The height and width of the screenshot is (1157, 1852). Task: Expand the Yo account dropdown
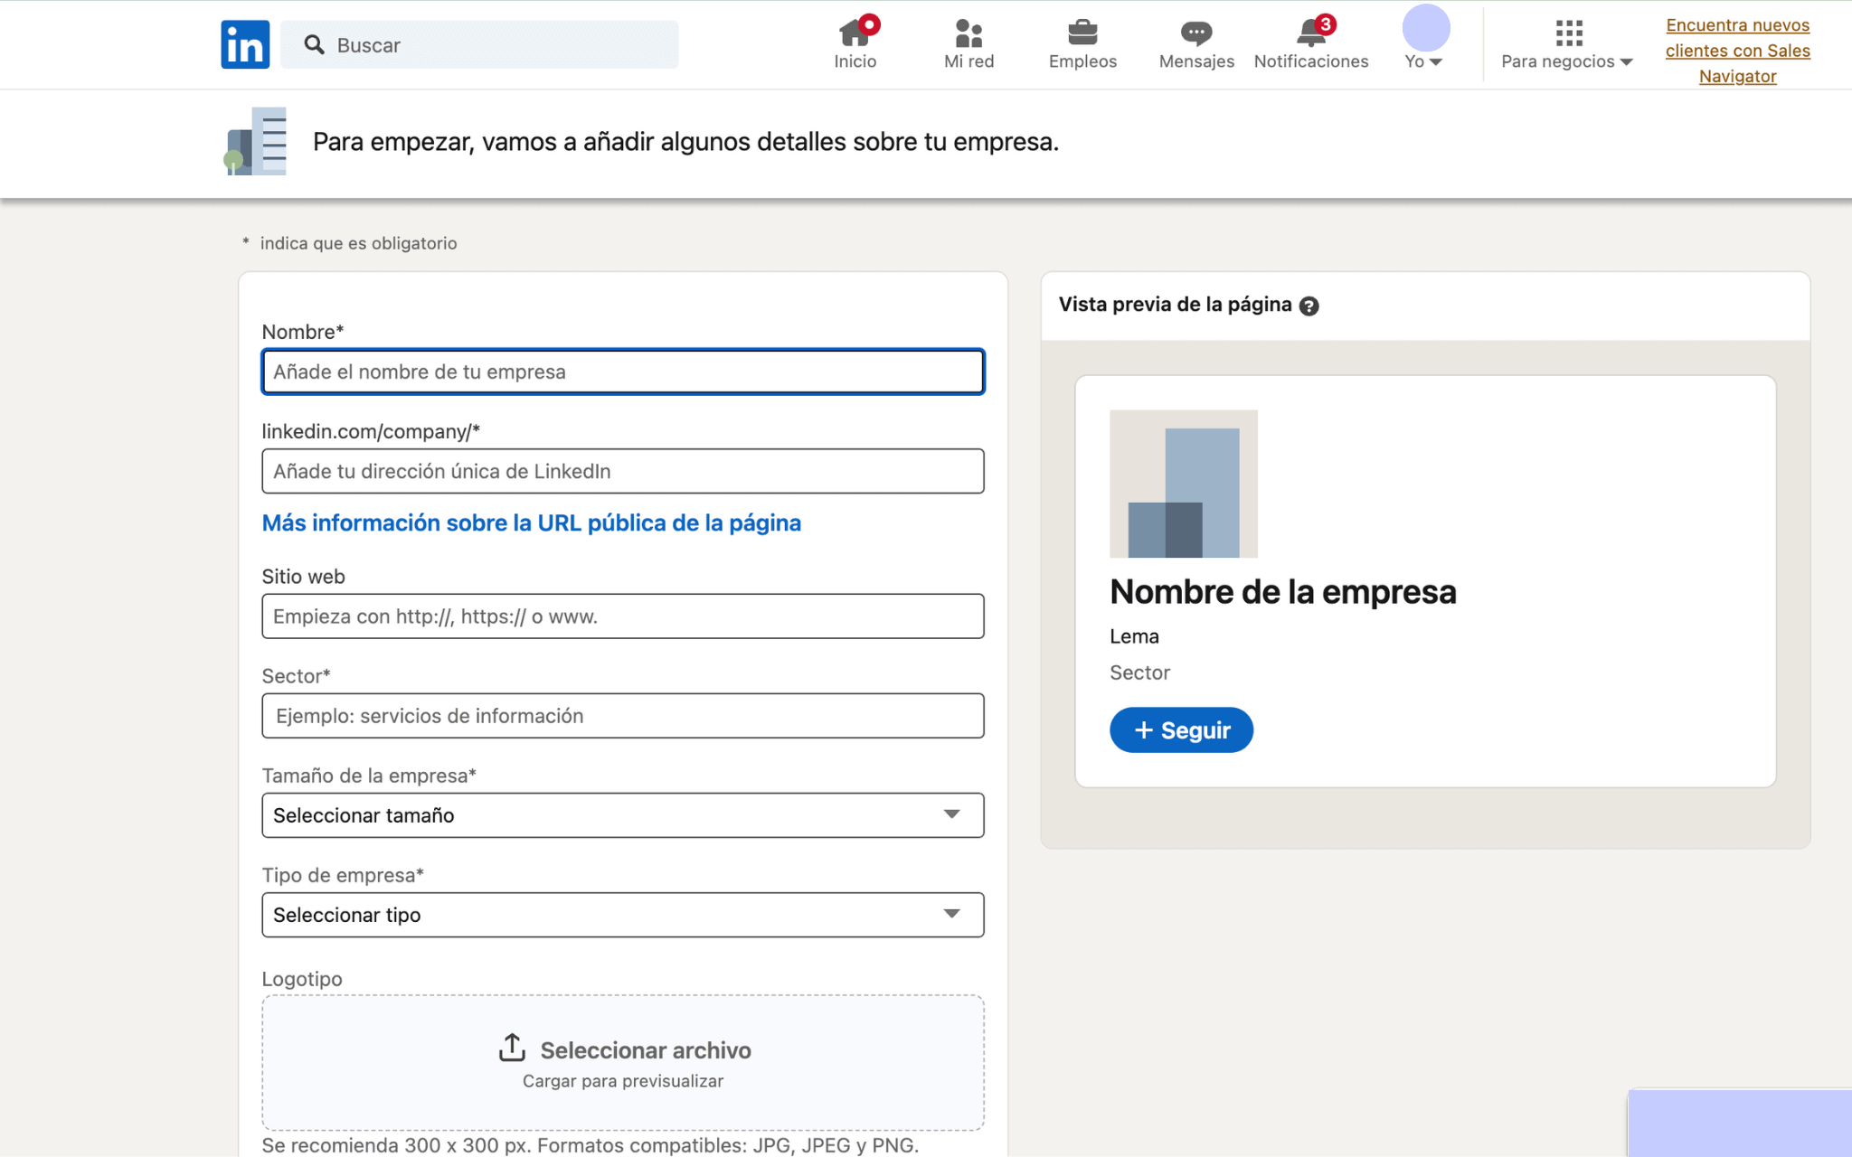[1423, 61]
